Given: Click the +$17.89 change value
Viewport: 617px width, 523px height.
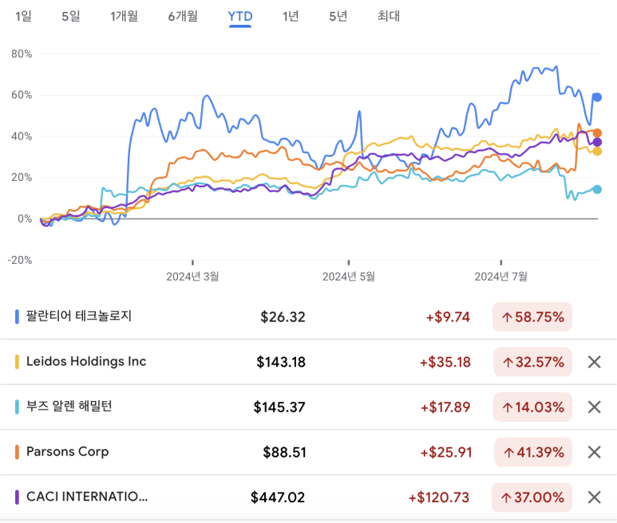Looking at the screenshot, I should [x=445, y=407].
